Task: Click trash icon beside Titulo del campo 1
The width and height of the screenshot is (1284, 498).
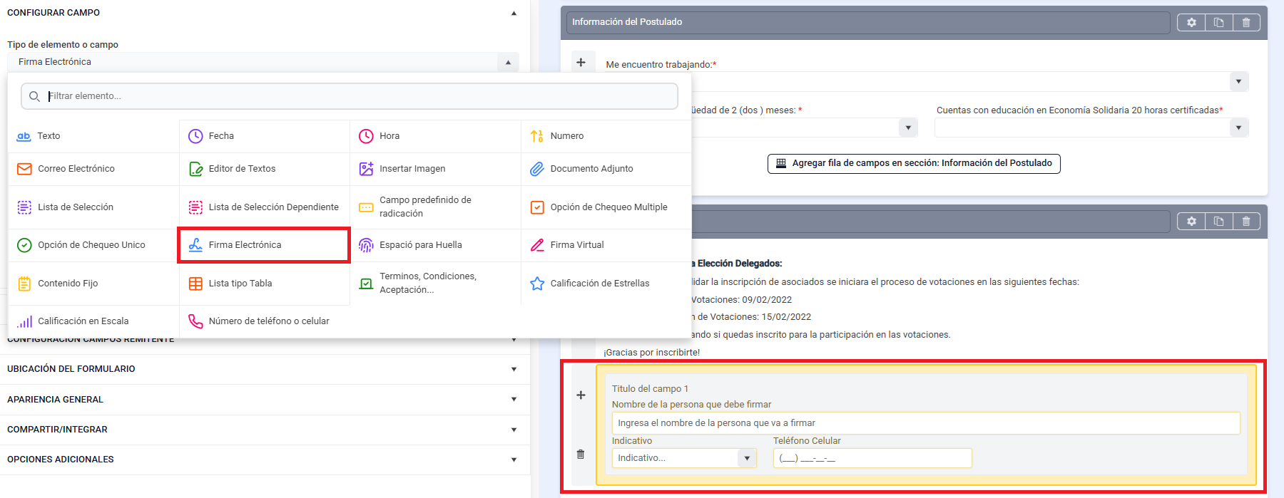Action: [581, 455]
